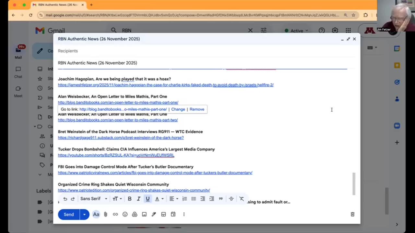Discard the draft with the trash icon
Viewport: 415px width, 233px height.
pyautogui.click(x=352, y=214)
